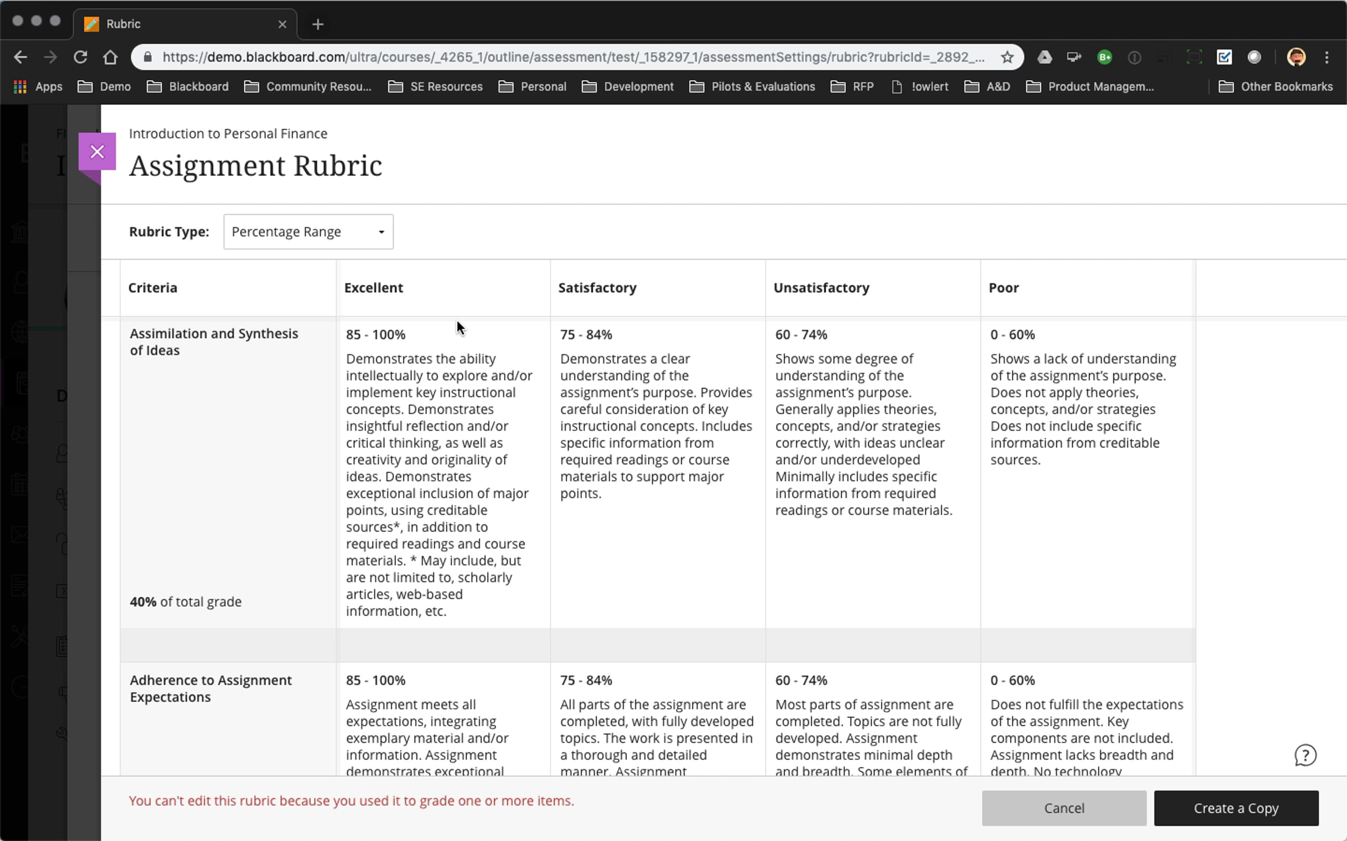The image size is (1347, 841).
Task: Open the RFP bookmarks folder
Action: coord(853,86)
